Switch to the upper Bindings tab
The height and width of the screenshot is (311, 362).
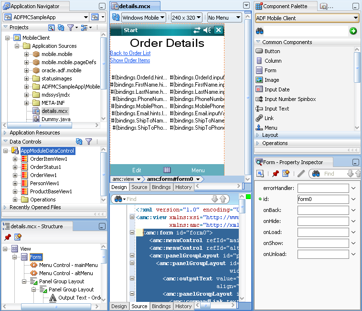[x=161, y=187]
